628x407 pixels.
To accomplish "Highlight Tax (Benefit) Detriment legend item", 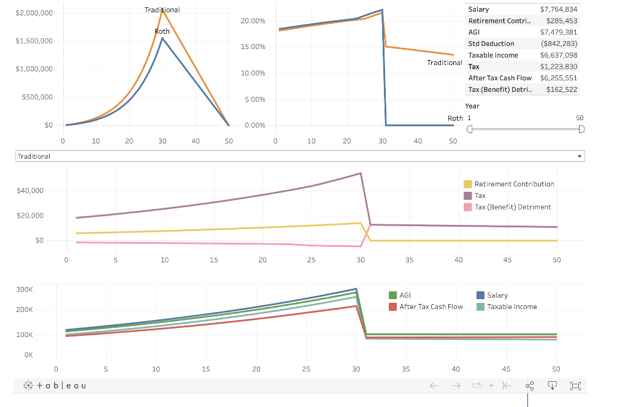I will tap(507, 207).
